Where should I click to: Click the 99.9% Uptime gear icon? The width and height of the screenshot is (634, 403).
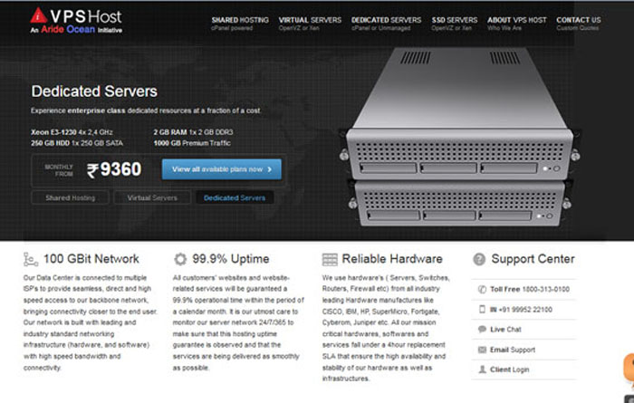click(180, 259)
